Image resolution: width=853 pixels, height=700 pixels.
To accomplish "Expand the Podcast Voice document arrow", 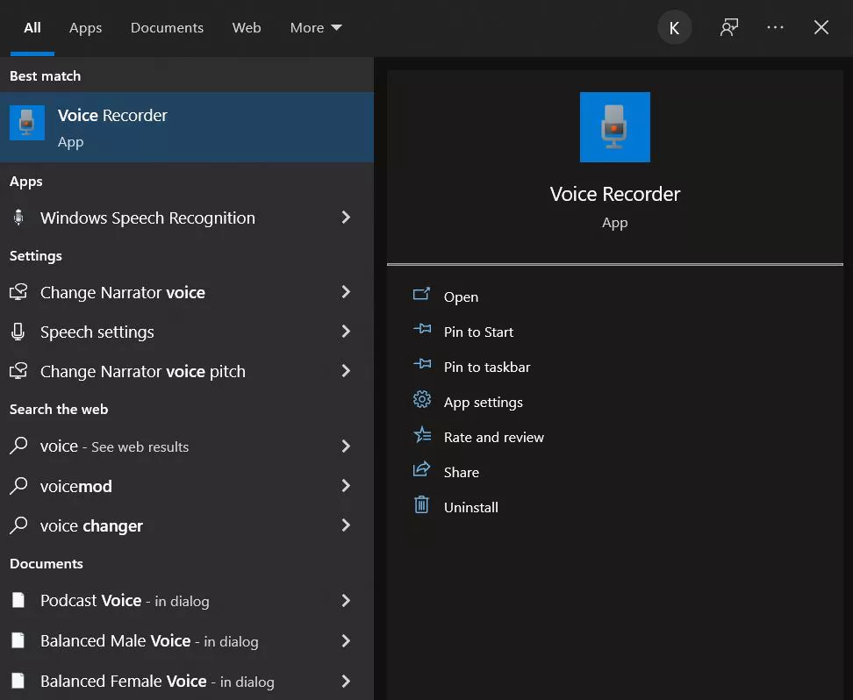I will (346, 601).
